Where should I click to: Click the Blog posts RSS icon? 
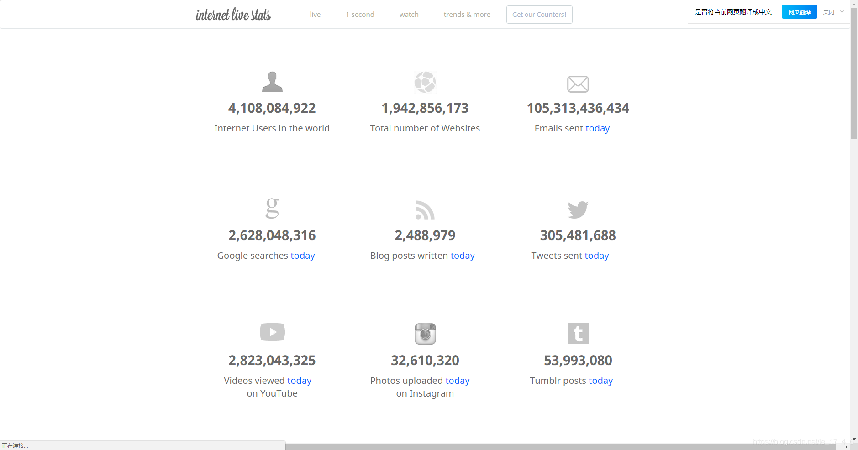click(425, 210)
